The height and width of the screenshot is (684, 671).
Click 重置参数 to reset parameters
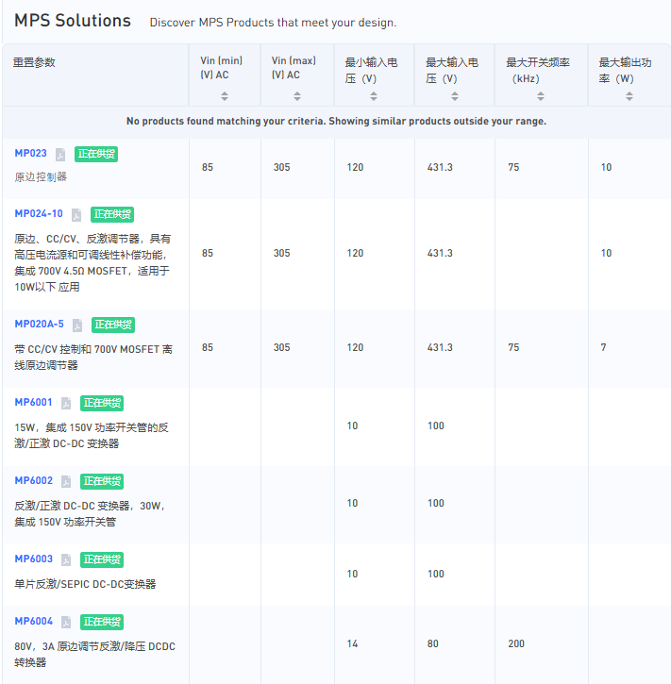pos(35,62)
